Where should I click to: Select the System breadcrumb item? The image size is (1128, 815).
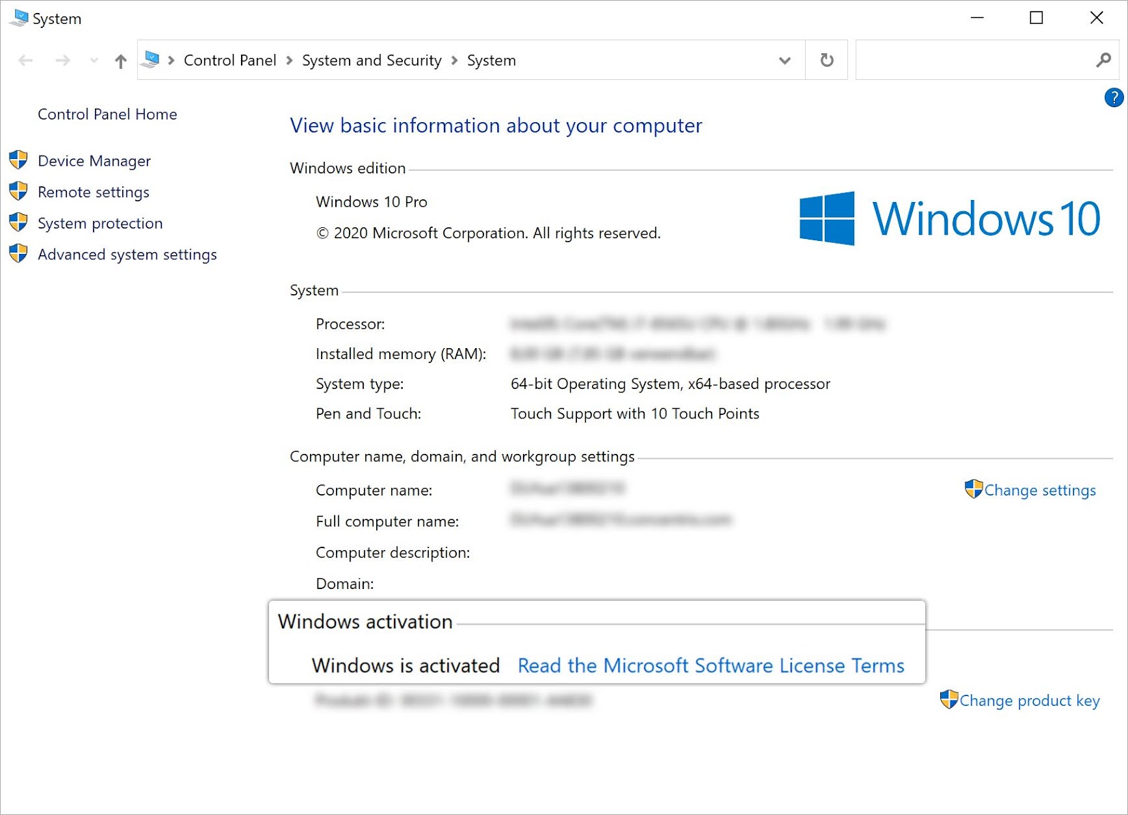[x=492, y=60]
